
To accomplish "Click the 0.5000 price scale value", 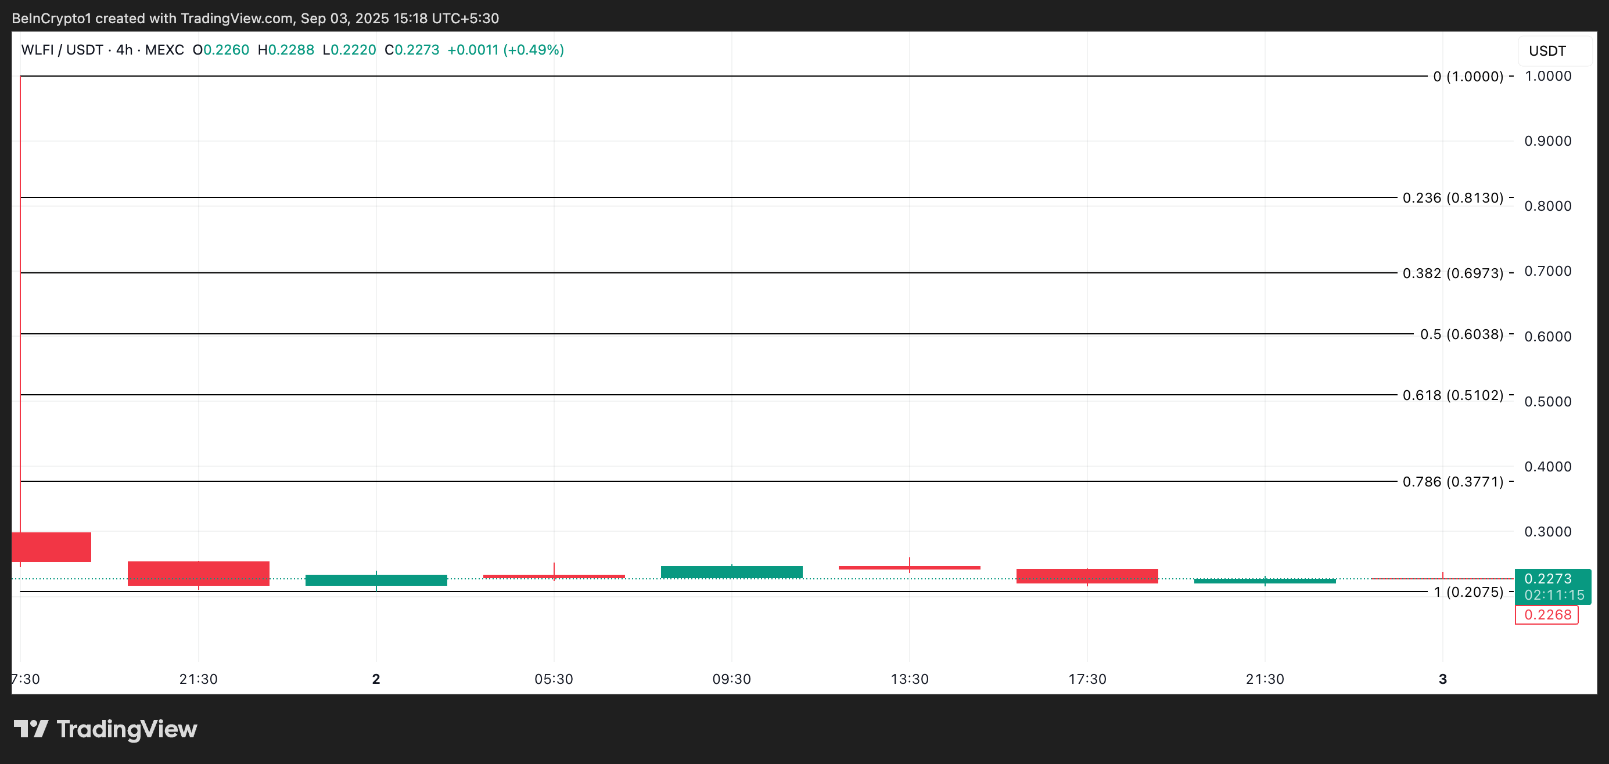I will pos(1547,401).
